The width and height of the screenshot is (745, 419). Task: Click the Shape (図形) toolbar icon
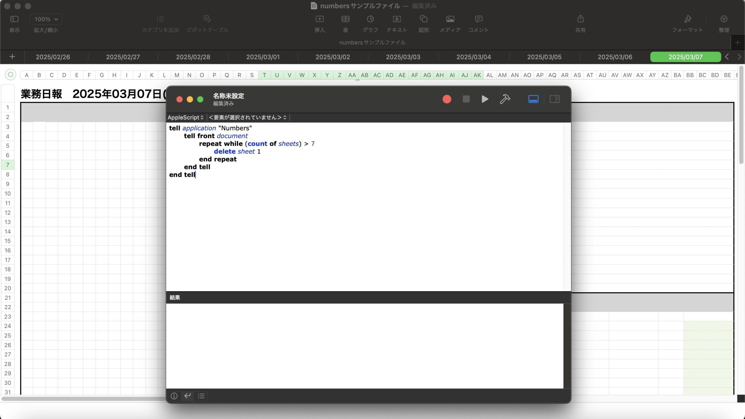click(x=424, y=19)
